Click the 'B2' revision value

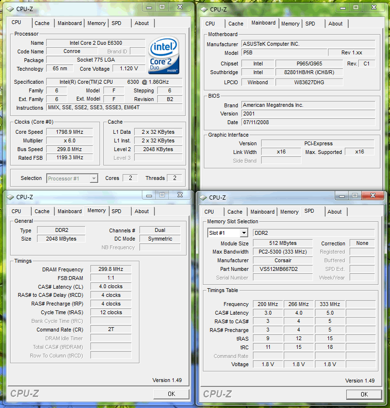[170, 99]
